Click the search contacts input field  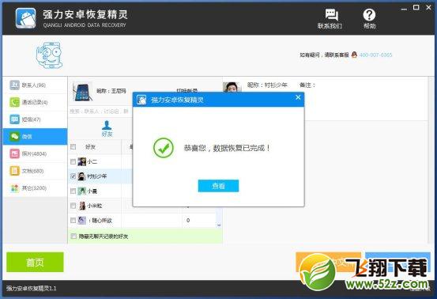tap(100, 112)
